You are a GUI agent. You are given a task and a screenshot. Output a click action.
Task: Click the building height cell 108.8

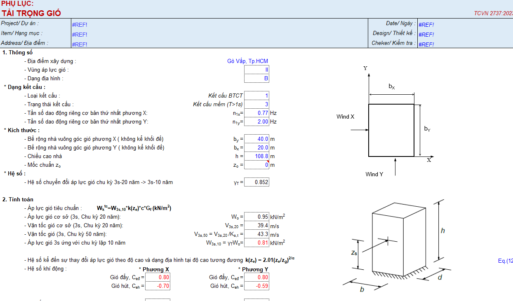pos(256,156)
